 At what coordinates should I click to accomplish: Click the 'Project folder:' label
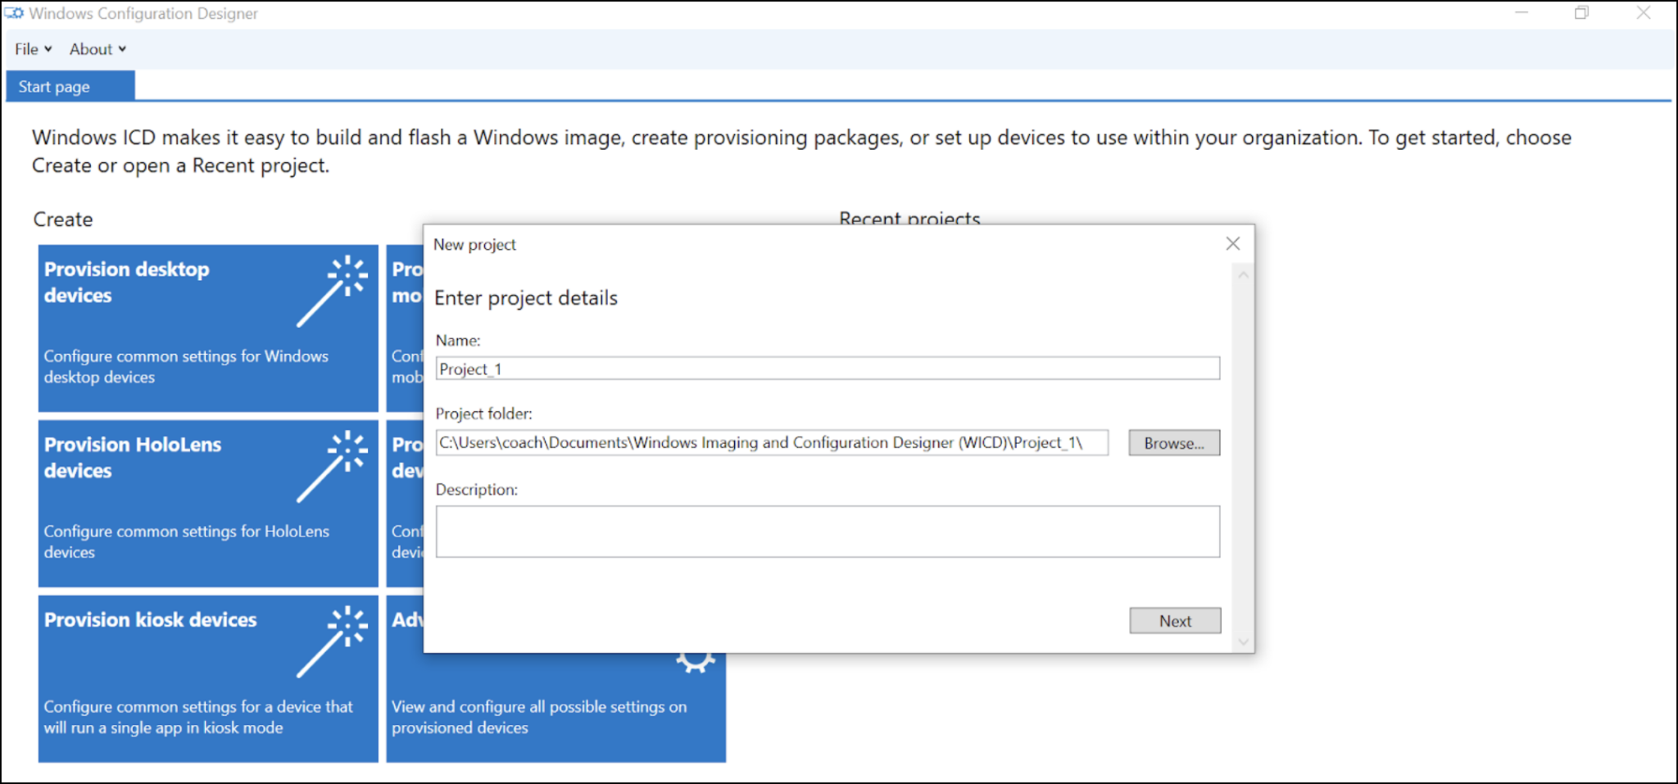click(483, 414)
